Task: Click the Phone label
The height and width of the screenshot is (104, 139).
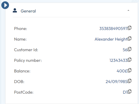Action: 21,29
